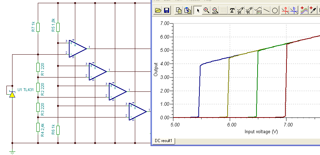Toggle the grid dots button

(x=223, y=10)
